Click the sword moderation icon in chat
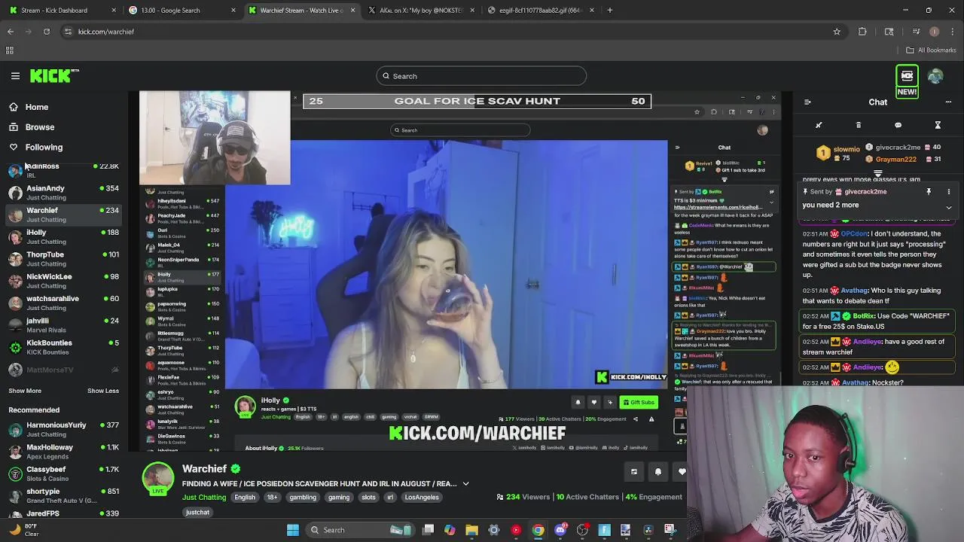The image size is (964, 542). 819,125
